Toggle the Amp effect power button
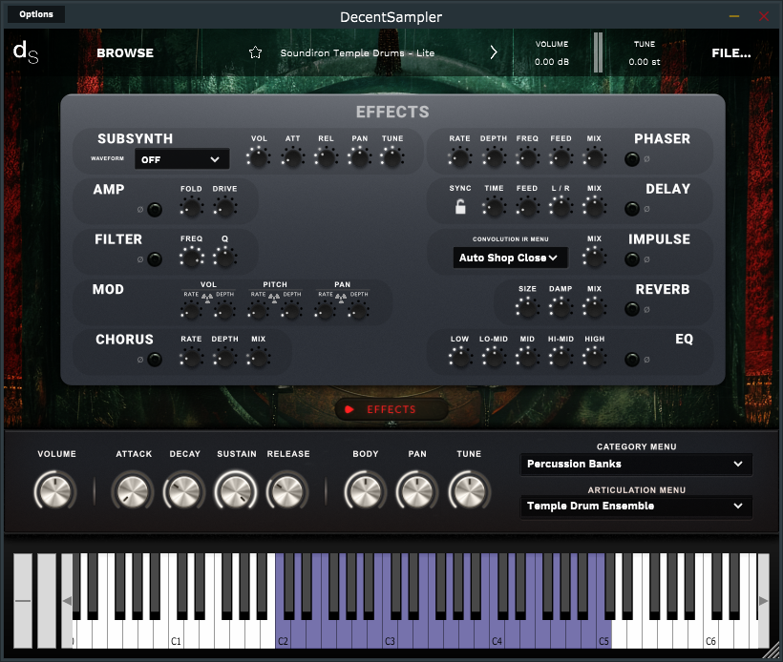Image resolution: width=783 pixels, height=662 pixels. [x=155, y=210]
